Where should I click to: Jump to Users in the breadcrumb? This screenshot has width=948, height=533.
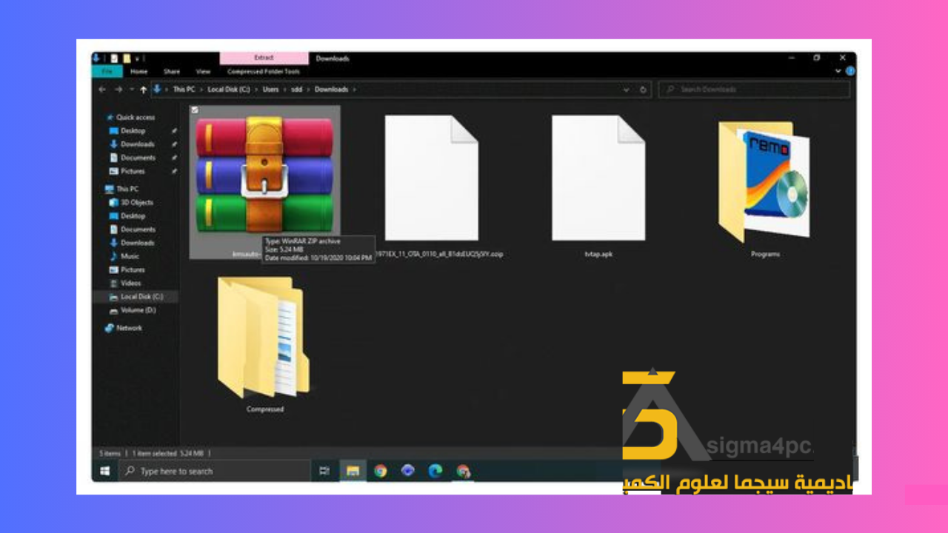tap(270, 90)
